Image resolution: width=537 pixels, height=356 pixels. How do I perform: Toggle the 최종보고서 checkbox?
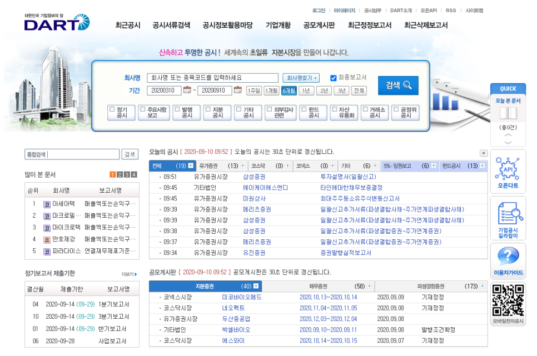pyautogui.click(x=333, y=78)
